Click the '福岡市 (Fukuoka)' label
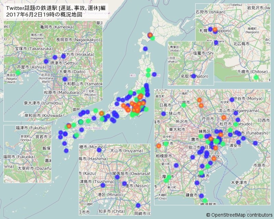 click(x=19, y=157)
